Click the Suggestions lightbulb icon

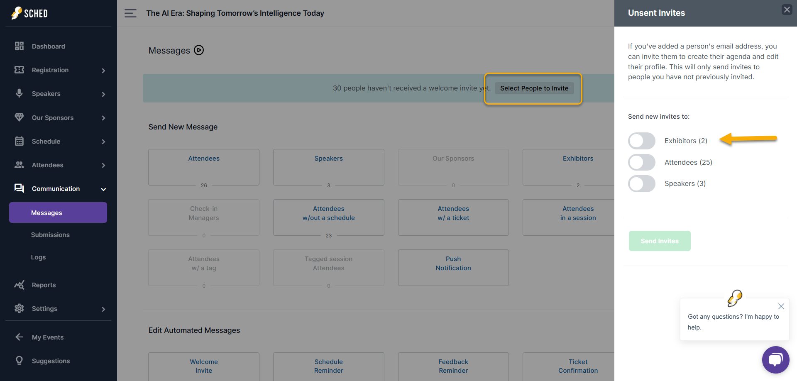(x=19, y=361)
